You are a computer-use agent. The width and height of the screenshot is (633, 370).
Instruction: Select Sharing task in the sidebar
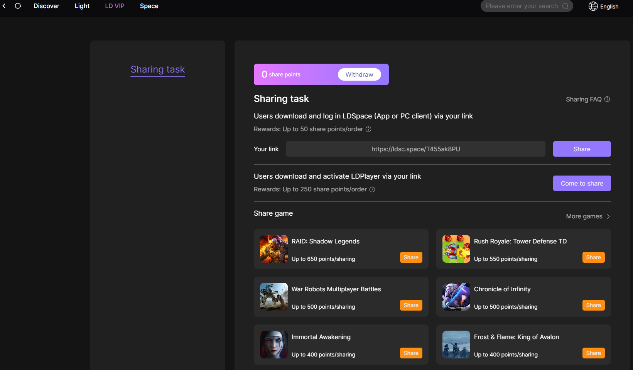click(158, 69)
